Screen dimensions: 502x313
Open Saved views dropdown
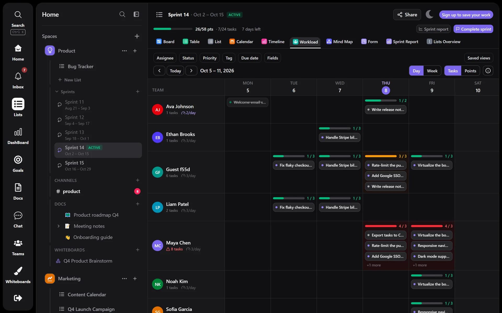point(478,58)
